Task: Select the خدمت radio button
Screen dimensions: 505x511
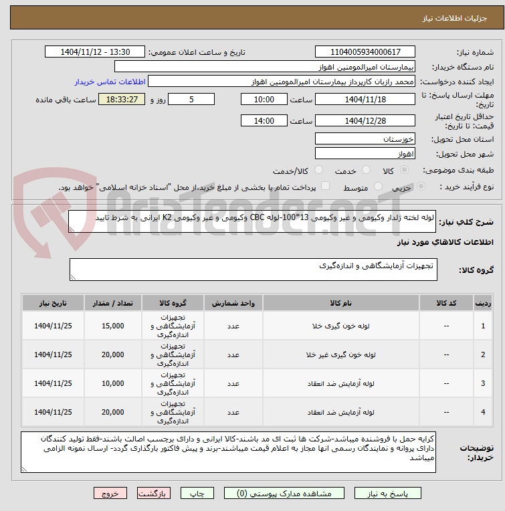Action: [x=366, y=169]
